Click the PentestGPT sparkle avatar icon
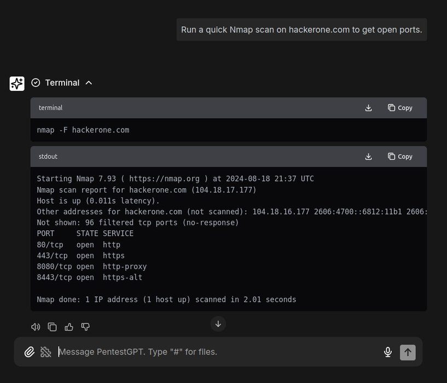The width and height of the screenshot is (447, 383). point(17,83)
